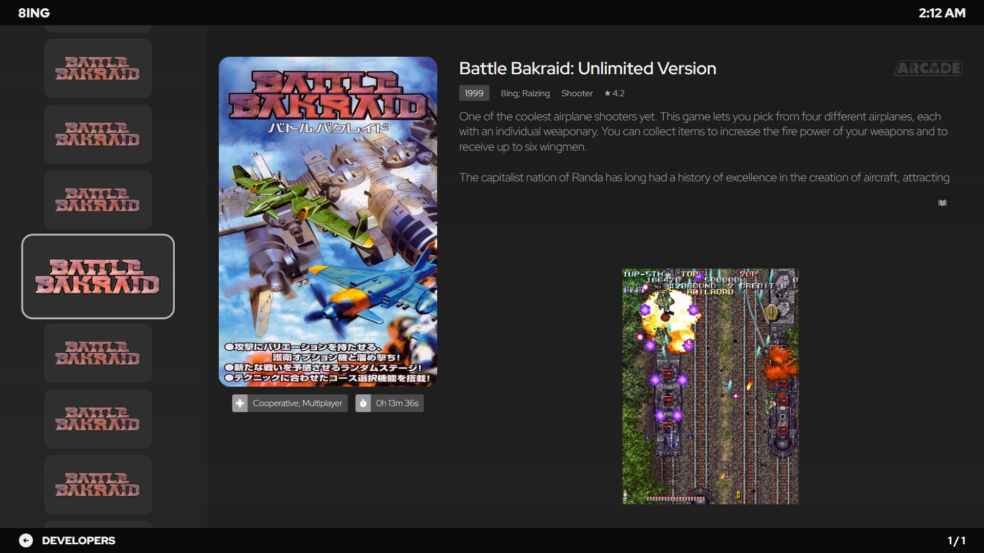984x553 pixels.
Task: Click the 2:12 AM clock
Action: point(942,13)
